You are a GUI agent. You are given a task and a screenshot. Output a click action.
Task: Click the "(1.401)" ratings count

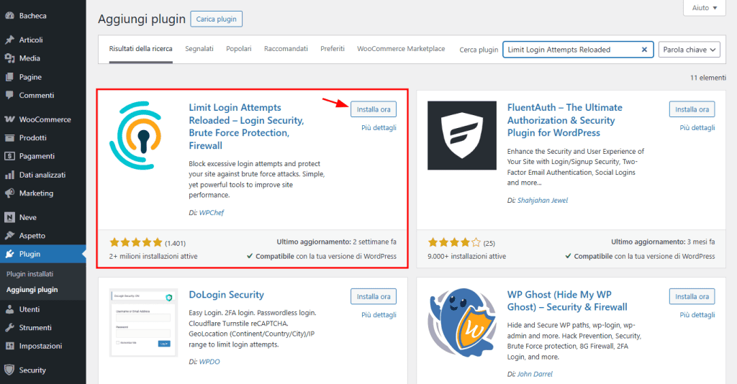(175, 243)
